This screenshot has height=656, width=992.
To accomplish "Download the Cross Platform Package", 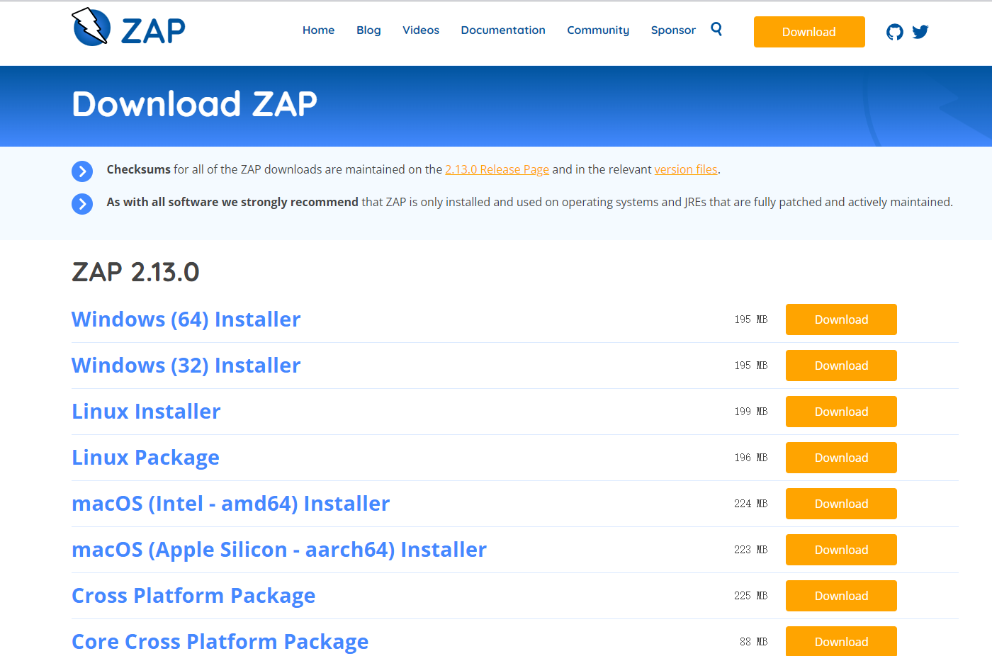I will [841, 596].
